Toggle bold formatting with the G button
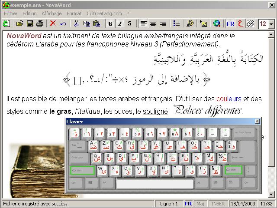 [x=110, y=23]
